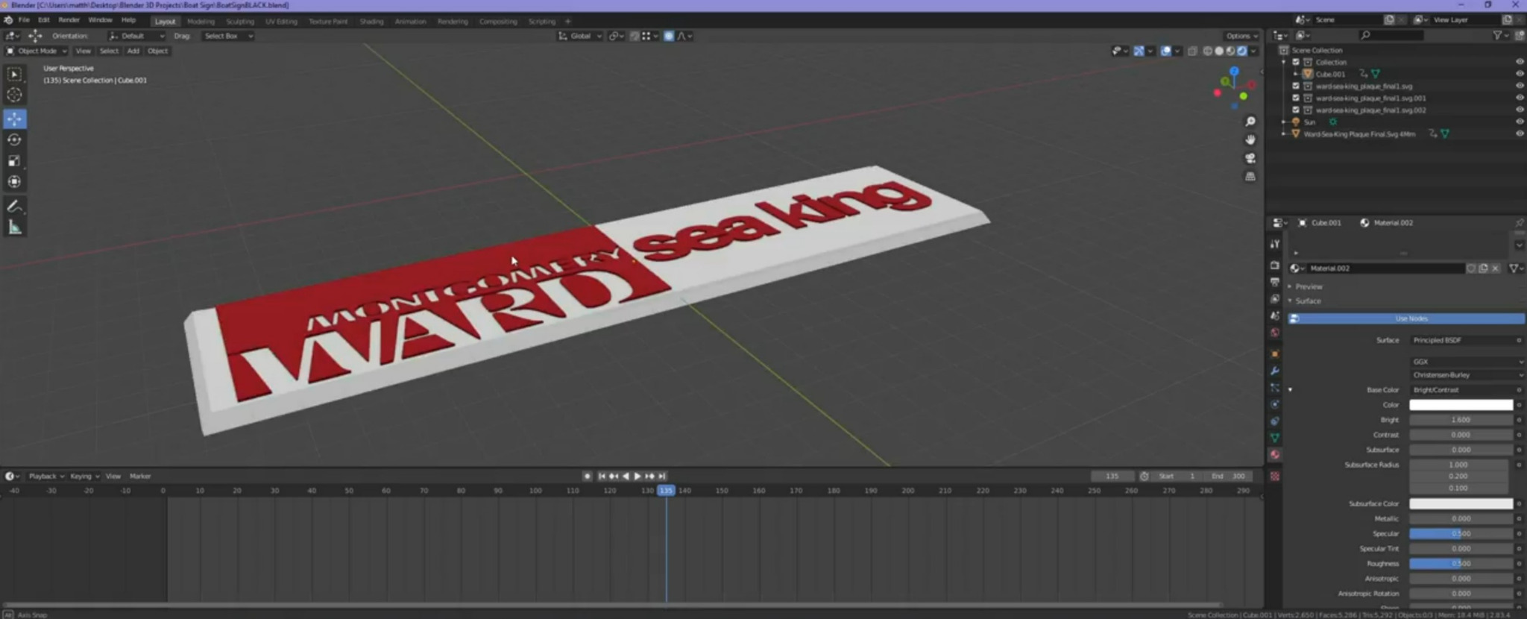Viewport: 1527px width, 619px height.
Task: Open the timeline Playback popover
Action: pos(46,476)
